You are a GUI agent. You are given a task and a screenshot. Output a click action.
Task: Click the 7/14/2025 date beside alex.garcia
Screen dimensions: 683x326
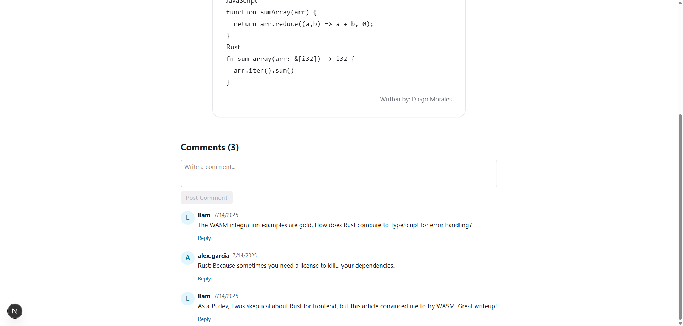click(x=245, y=256)
